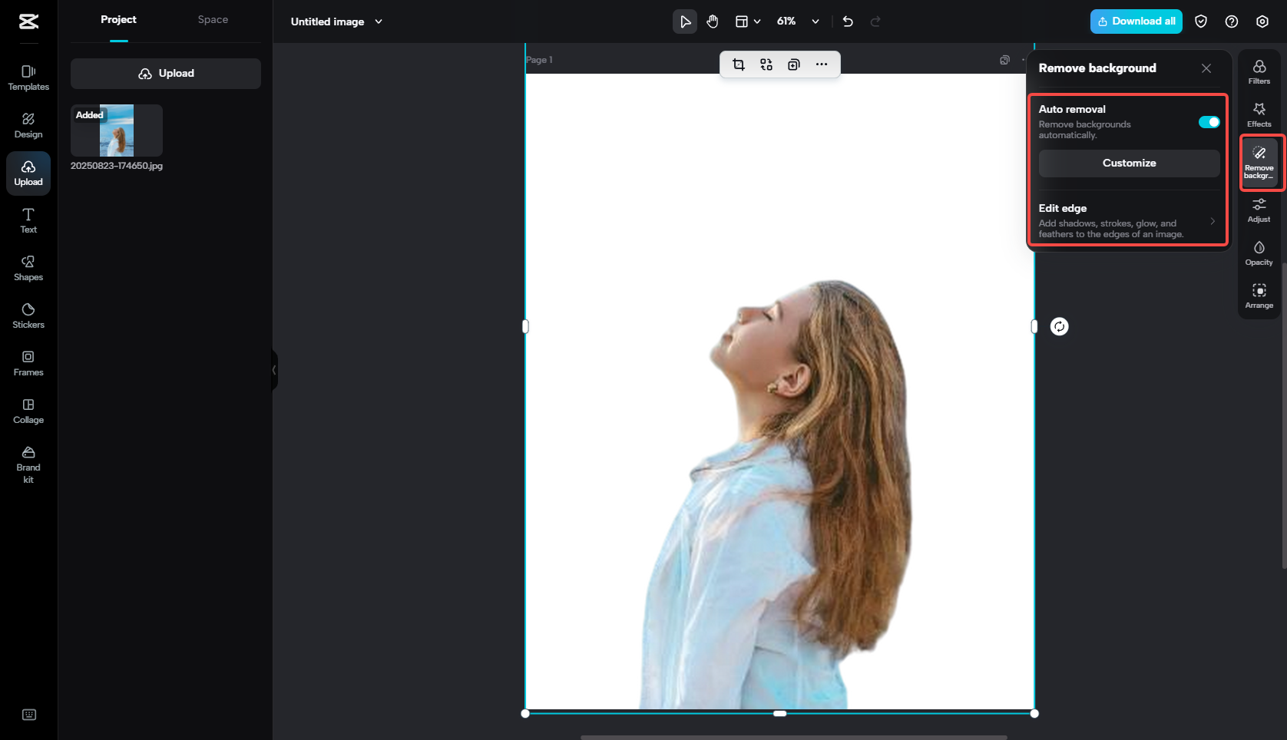Viewport: 1287px width, 740px height.
Task: Click the Customize button
Action: pyautogui.click(x=1129, y=163)
